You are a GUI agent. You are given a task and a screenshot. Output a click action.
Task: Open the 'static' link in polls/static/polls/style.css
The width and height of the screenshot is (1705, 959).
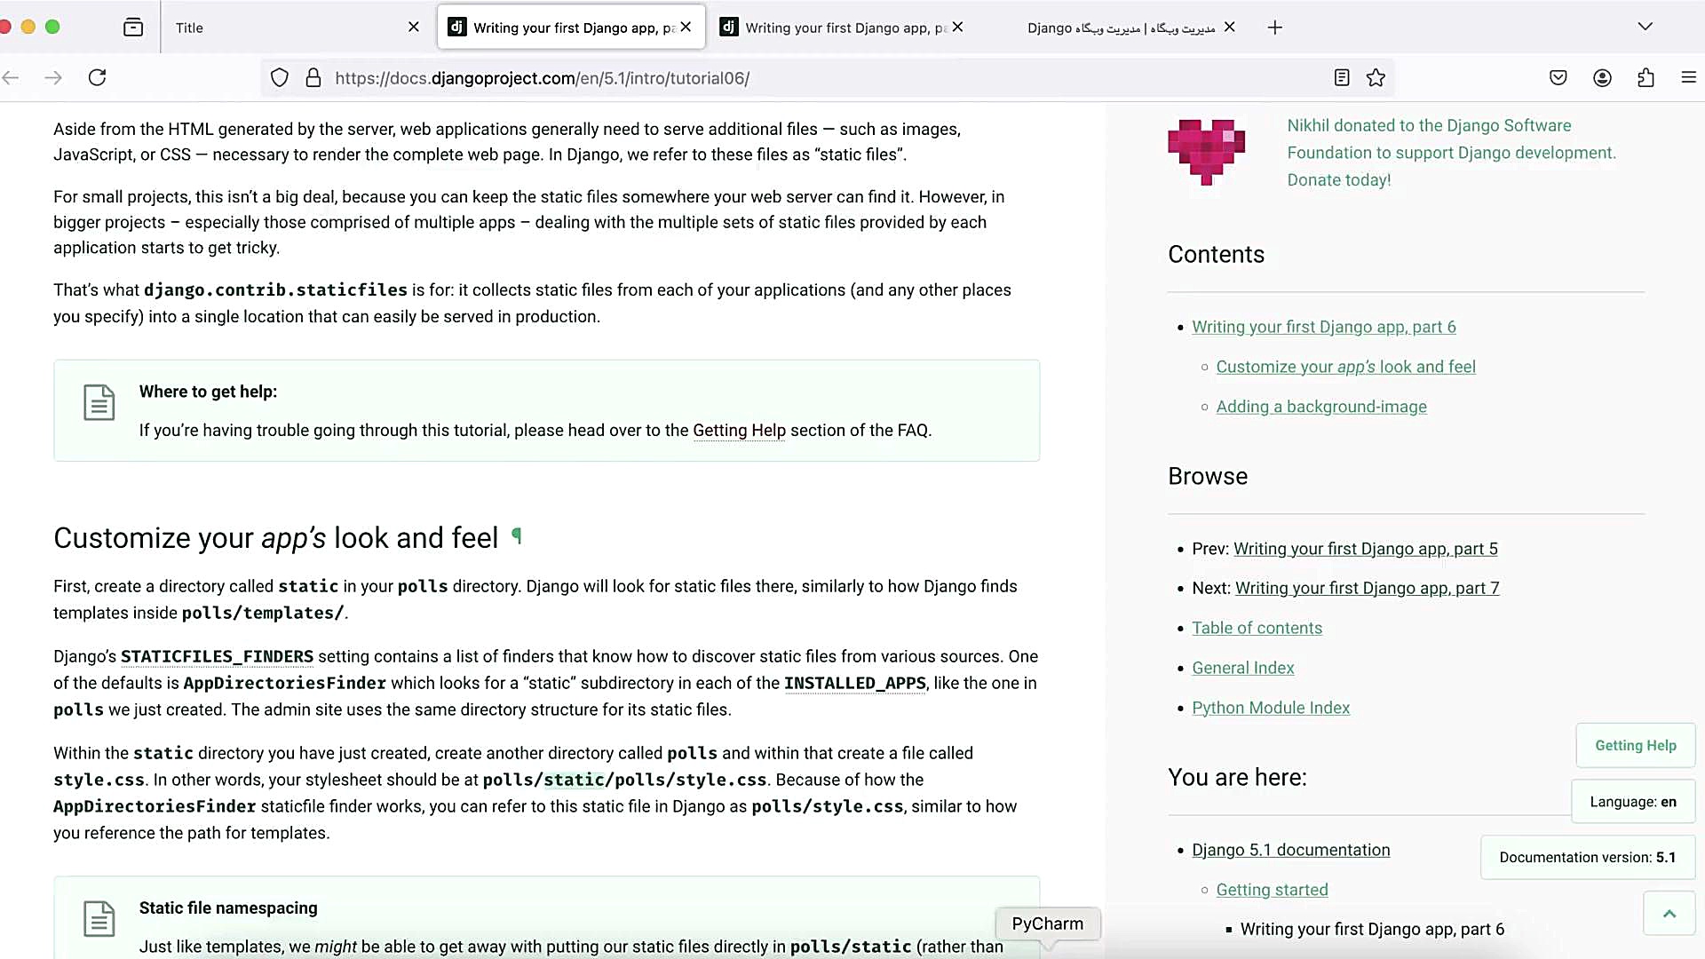tap(574, 781)
